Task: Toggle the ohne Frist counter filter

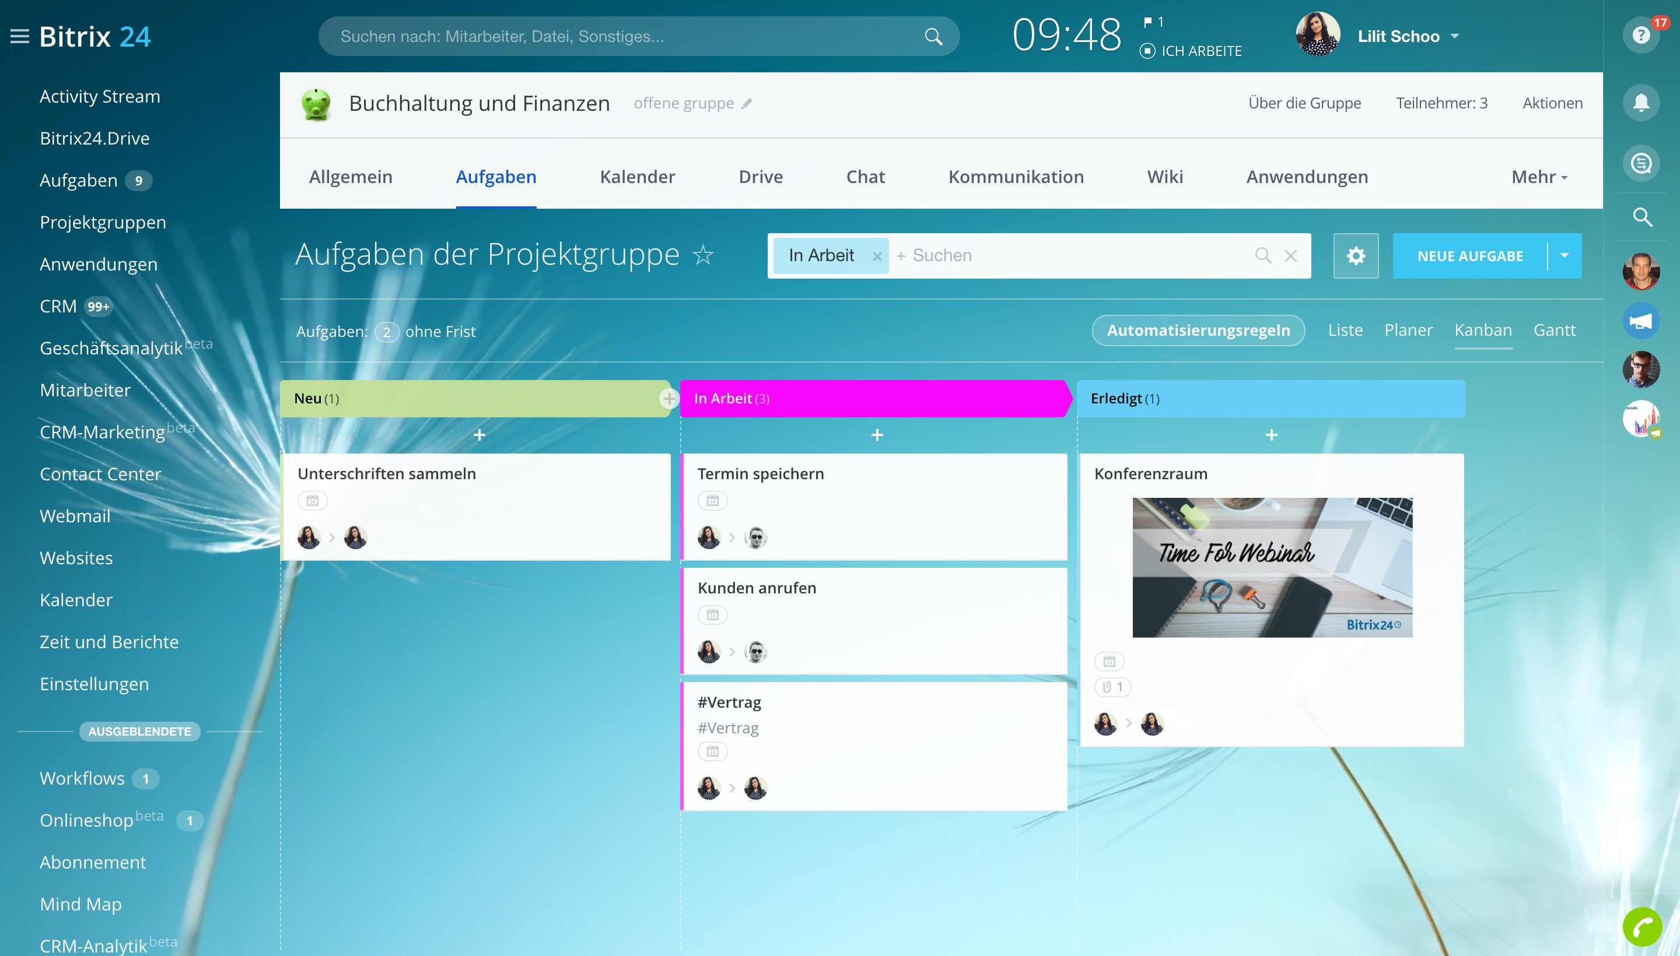Action: (426, 332)
